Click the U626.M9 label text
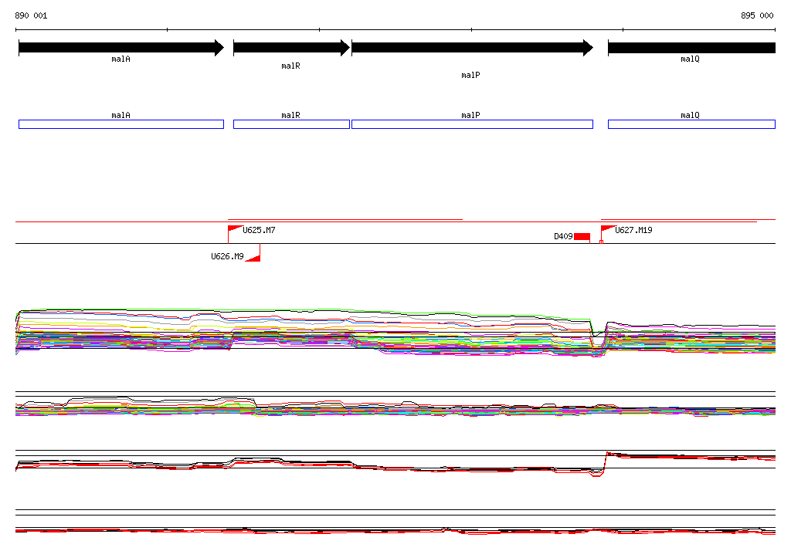Viewport: 791px width, 551px height. [228, 257]
